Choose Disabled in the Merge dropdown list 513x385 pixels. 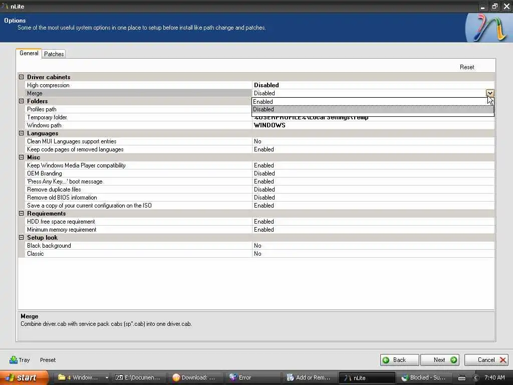pyautogui.click(x=373, y=109)
